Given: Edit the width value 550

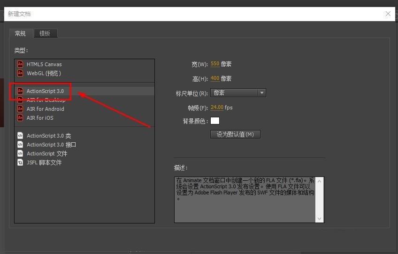Looking at the screenshot, I should (215, 64).
